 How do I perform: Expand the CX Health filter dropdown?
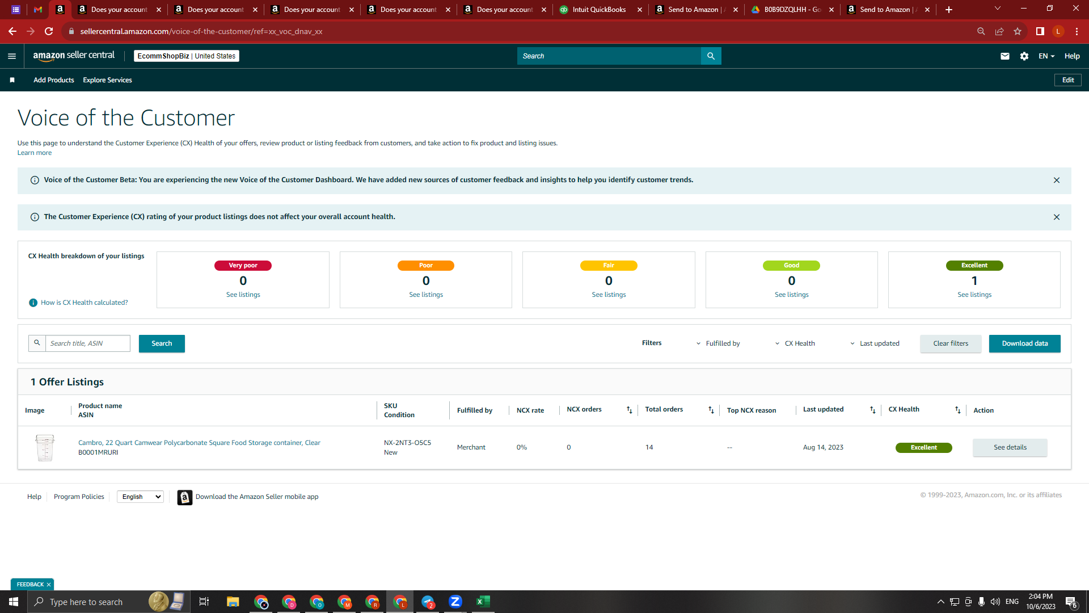795,343
